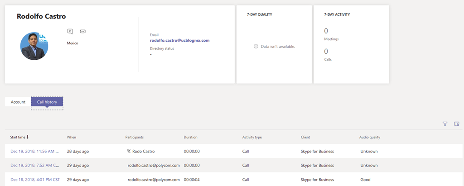Open the Dec 19, 2018, 11:56 AM call
The image size is (464, 186).
point(34,151)
